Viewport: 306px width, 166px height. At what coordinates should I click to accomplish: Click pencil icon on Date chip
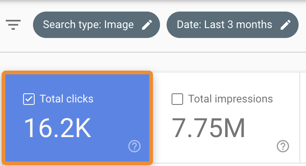[x=285, y=25]
